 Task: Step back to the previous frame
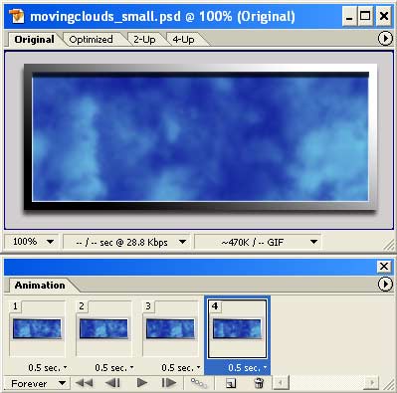click(x=112, y=383)
